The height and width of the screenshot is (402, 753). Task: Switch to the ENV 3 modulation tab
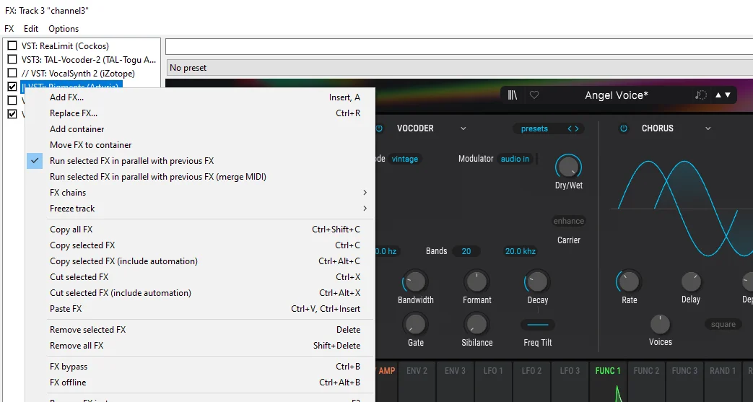(455, 371)
